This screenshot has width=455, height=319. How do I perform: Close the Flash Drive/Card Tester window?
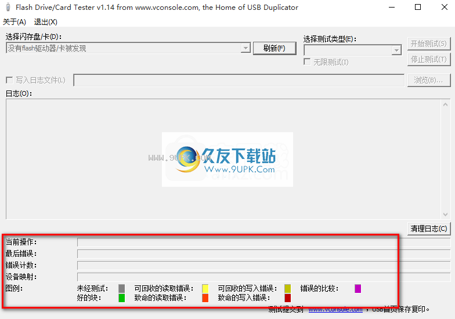[x=445, y=7]
